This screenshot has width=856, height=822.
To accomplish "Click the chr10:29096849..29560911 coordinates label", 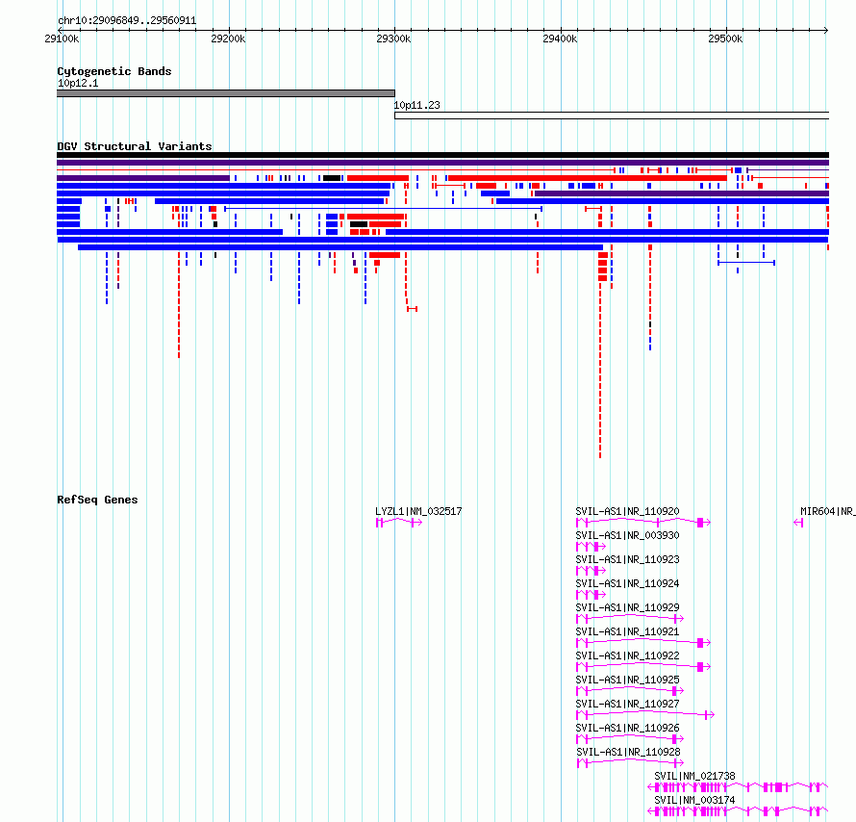I will coord(127,20).
